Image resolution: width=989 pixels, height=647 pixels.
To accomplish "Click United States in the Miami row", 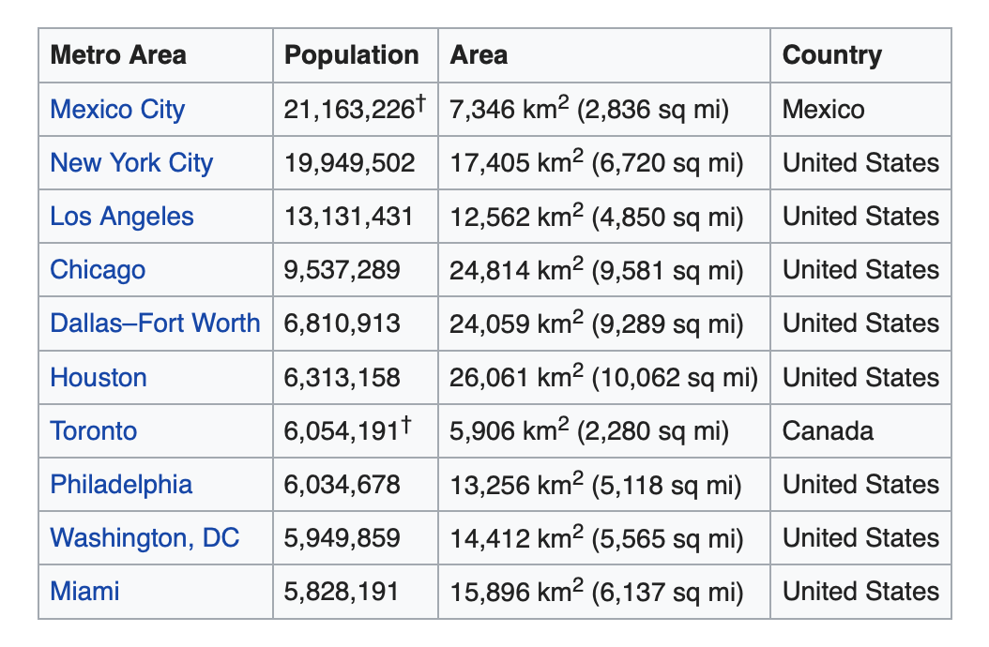I will tap(861, 592).
